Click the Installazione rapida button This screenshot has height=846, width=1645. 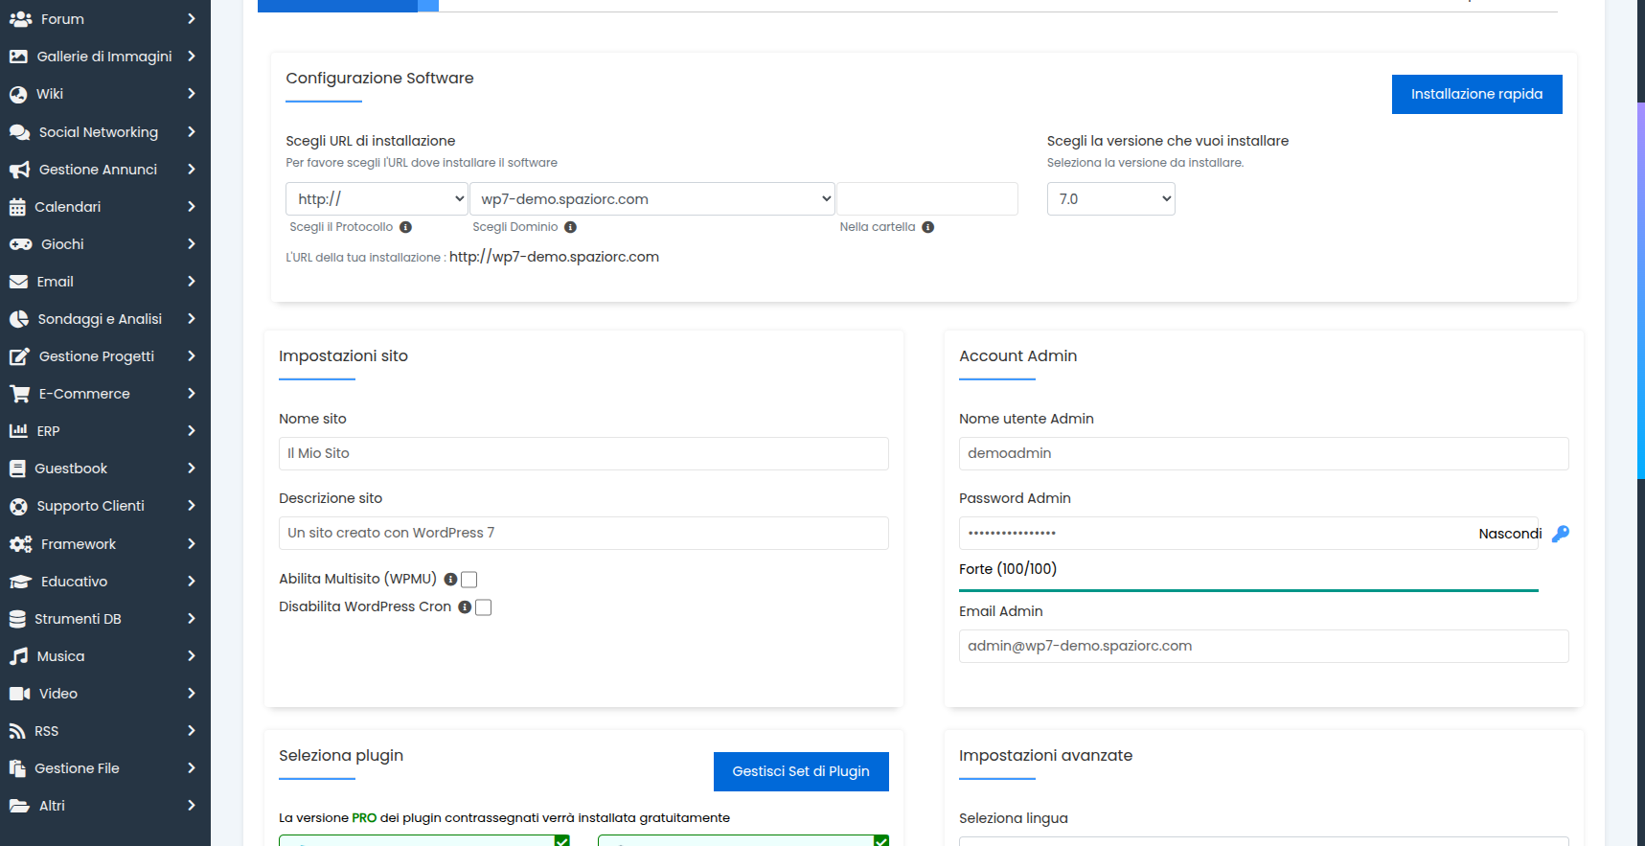[1476, 94]
